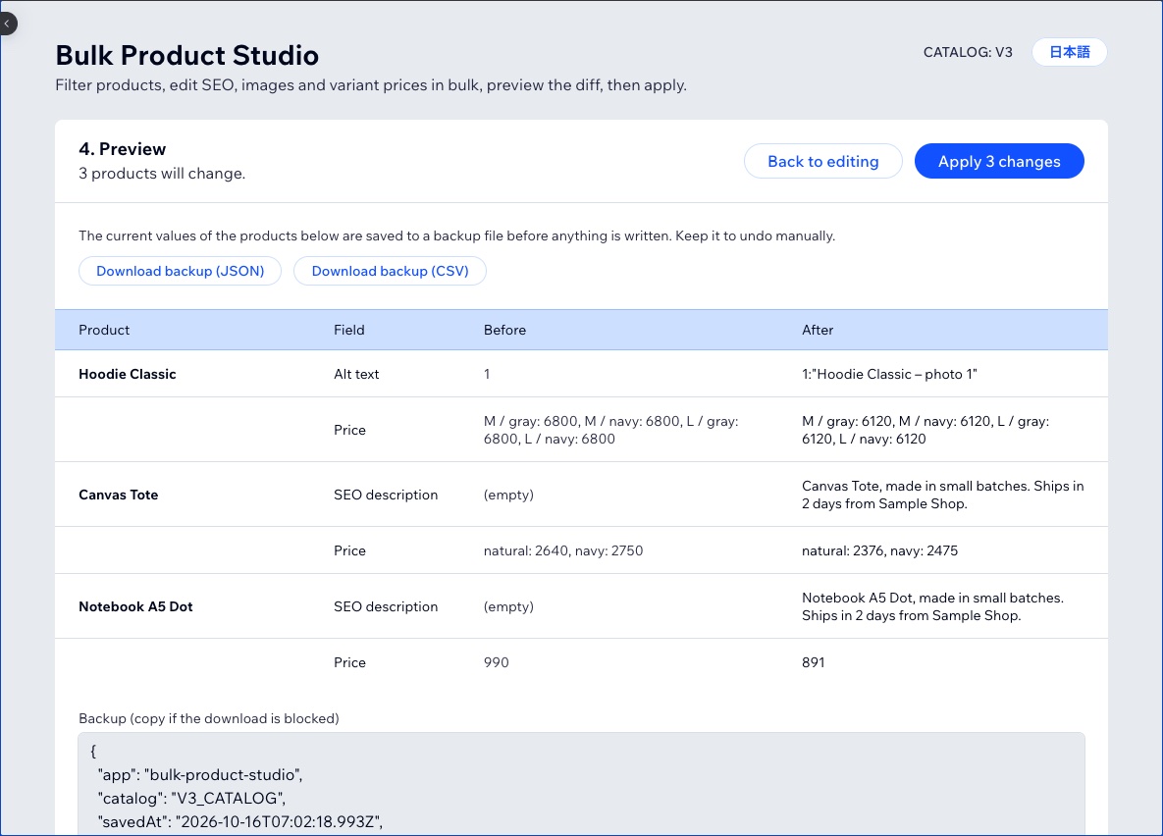Click the Product column header

[104, 330]
